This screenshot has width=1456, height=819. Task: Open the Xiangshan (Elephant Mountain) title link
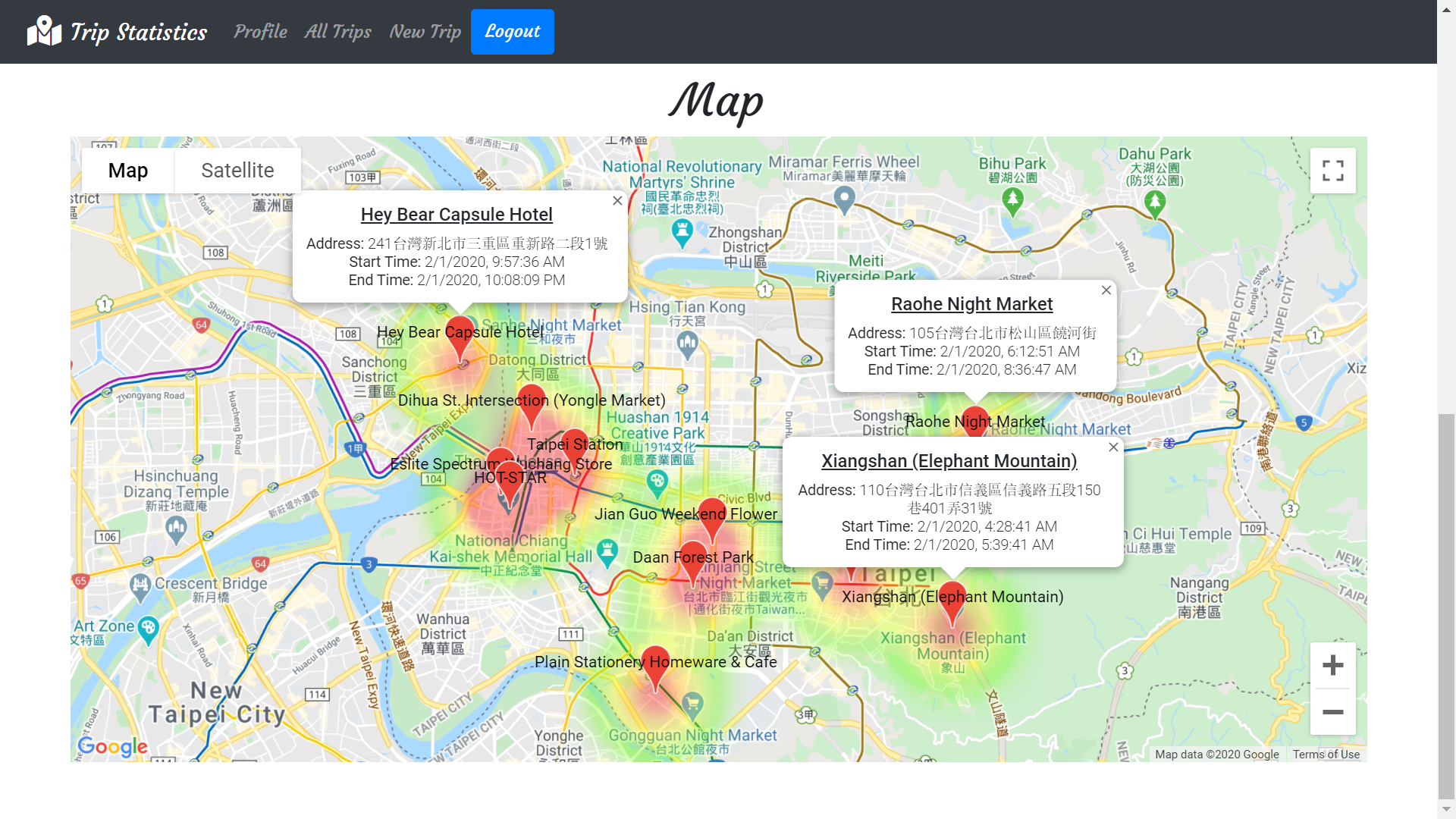[949, 461]
